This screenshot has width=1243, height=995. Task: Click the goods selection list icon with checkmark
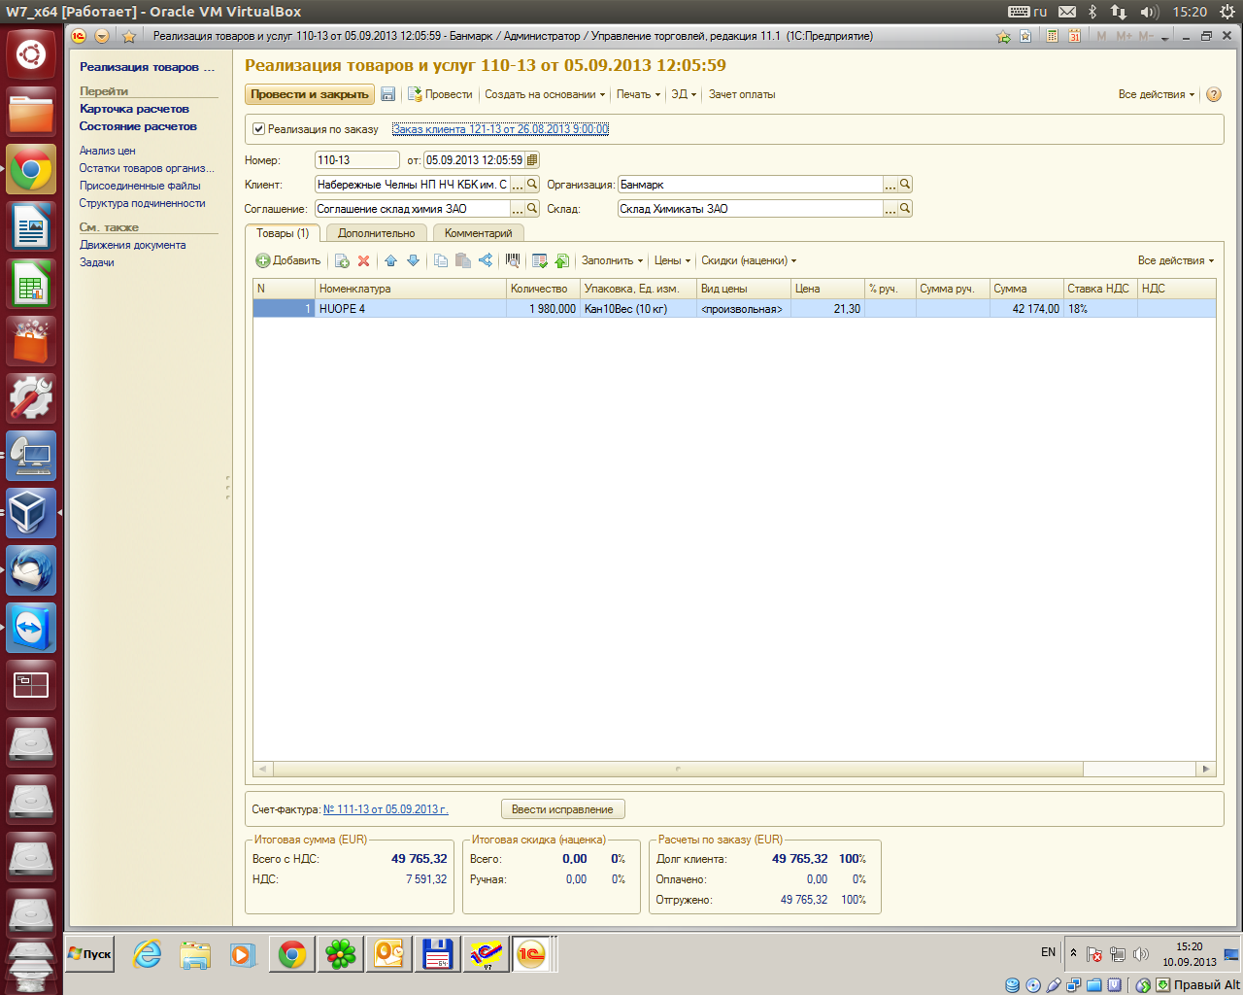click(540, 260)
